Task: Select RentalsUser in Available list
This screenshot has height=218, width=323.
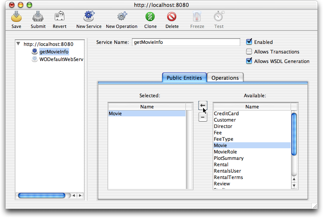Action: coord(252,171)
